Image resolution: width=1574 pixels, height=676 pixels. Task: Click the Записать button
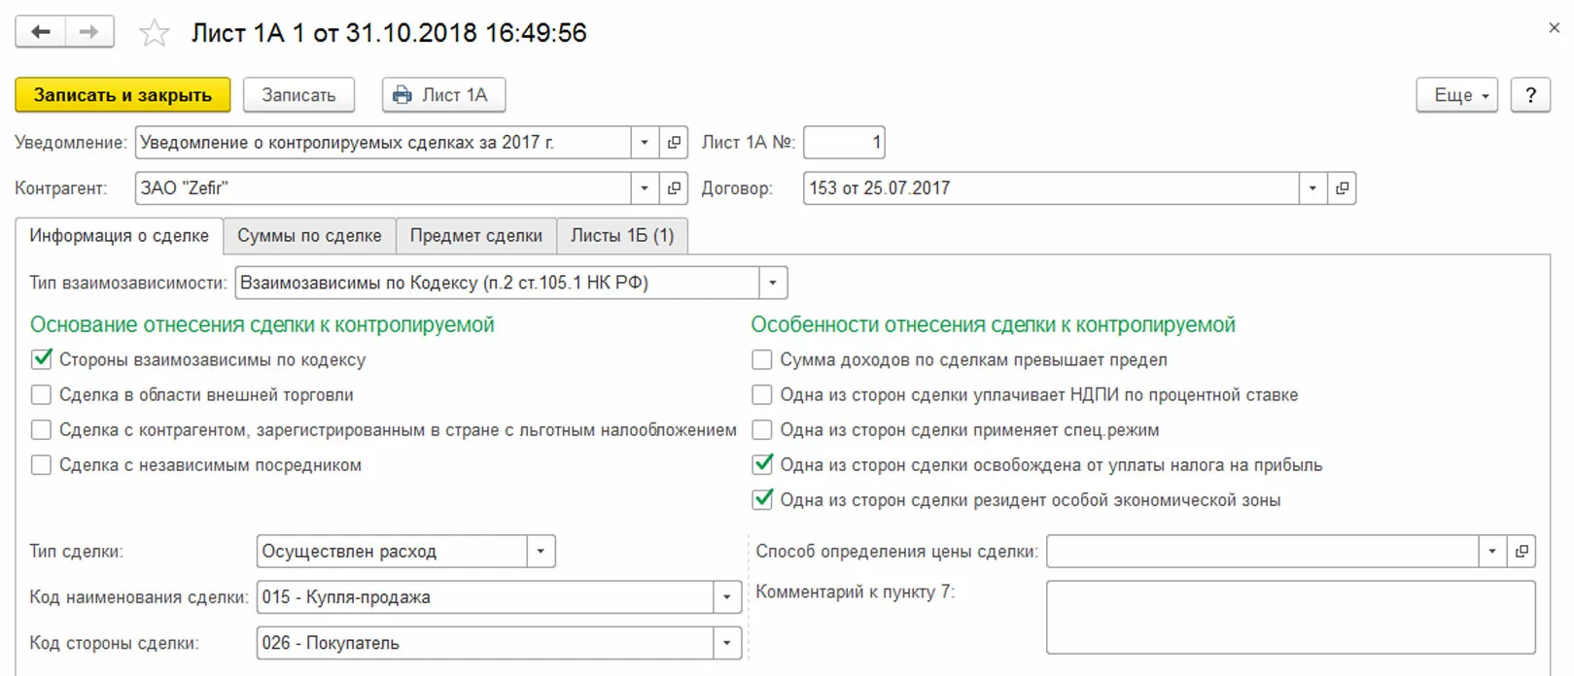[298, 95]
